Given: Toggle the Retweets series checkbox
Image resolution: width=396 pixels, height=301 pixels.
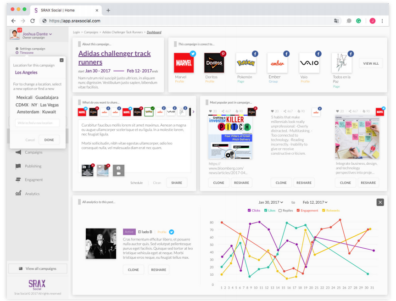Looking at the screenshot, I should click(x=323, y=210).
